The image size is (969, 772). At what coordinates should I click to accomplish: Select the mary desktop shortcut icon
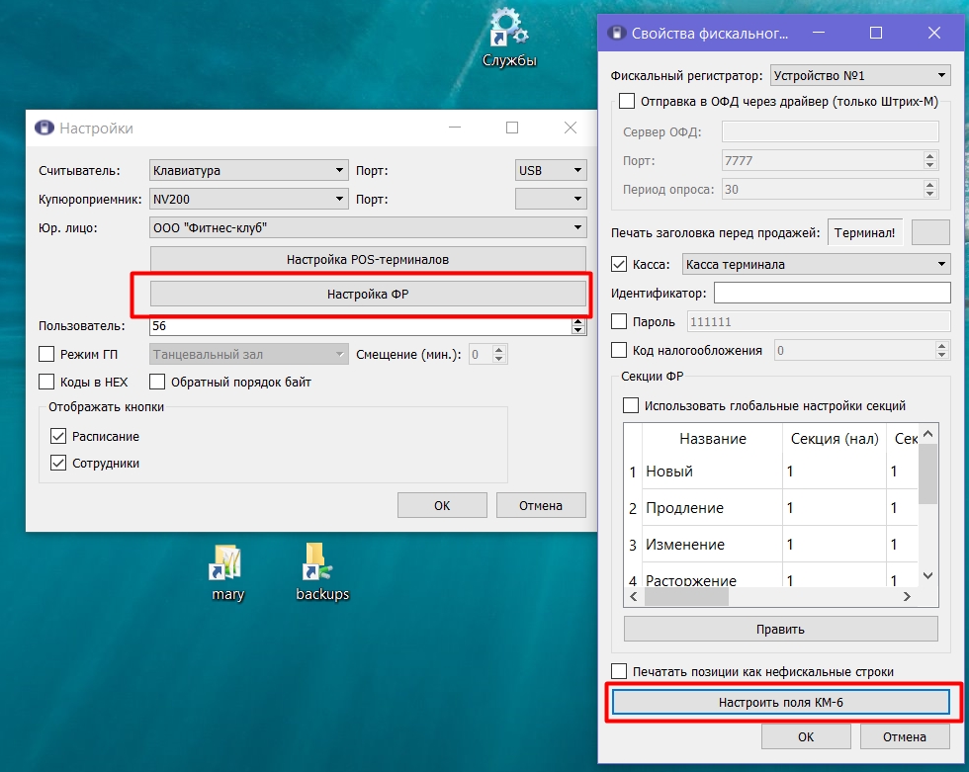click(226, 562)
